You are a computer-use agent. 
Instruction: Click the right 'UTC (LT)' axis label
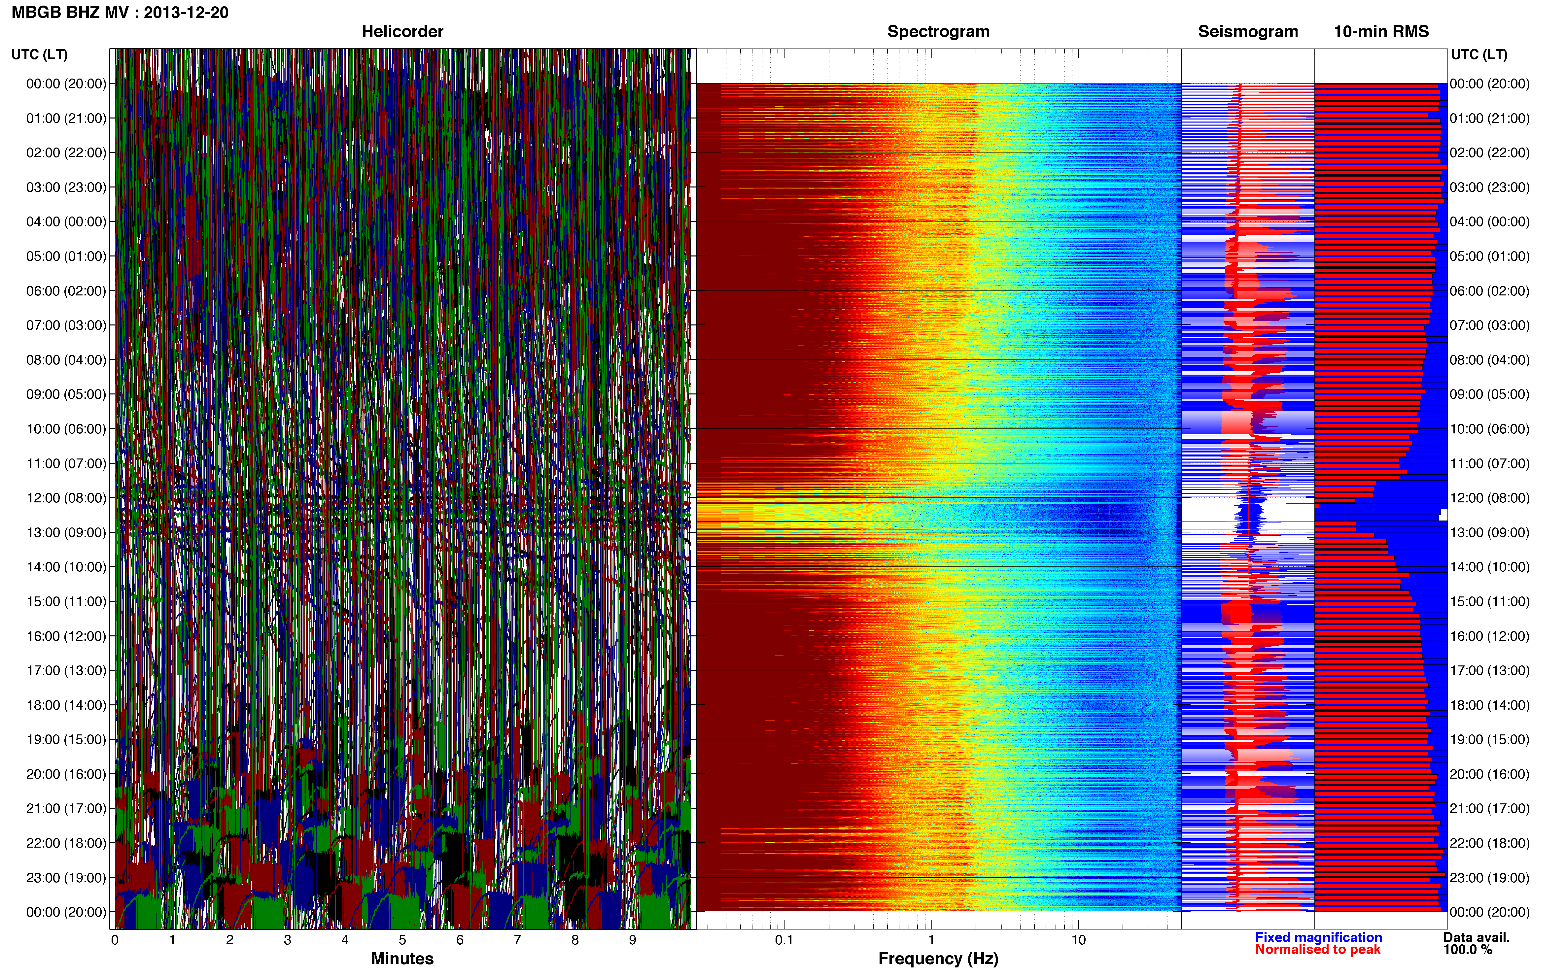pyautogui.click(x=1479, y=54)
